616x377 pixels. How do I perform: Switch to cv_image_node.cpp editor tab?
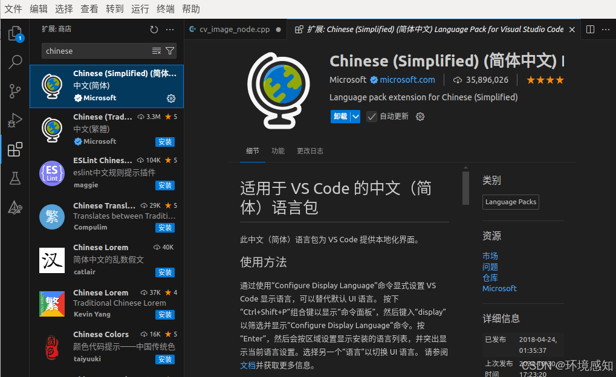pyautogui.click(x=235, y=30)
